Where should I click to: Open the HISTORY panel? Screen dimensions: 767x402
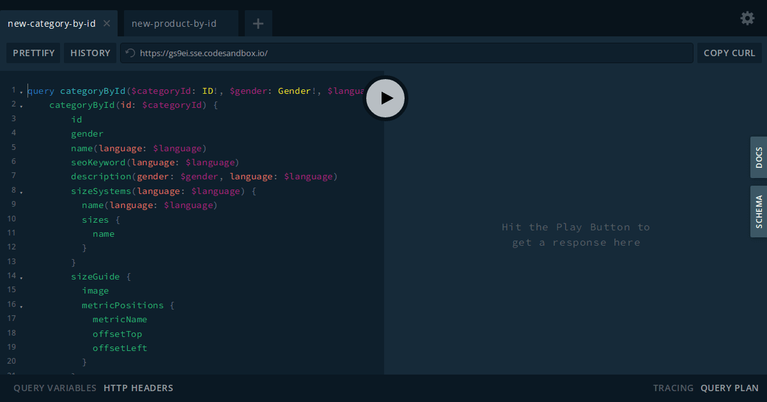click(90, 53)
